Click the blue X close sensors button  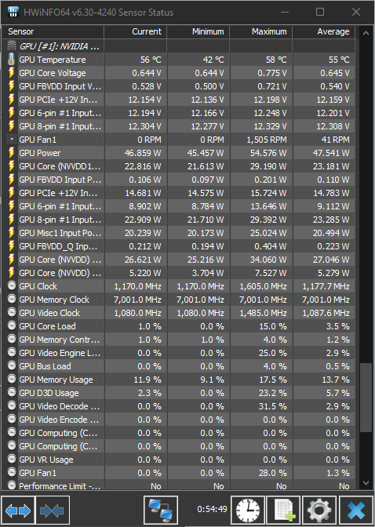[x=356, y=511]
